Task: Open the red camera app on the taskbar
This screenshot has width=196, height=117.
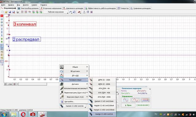Action: pyautogui.click(x=33, y=114)
